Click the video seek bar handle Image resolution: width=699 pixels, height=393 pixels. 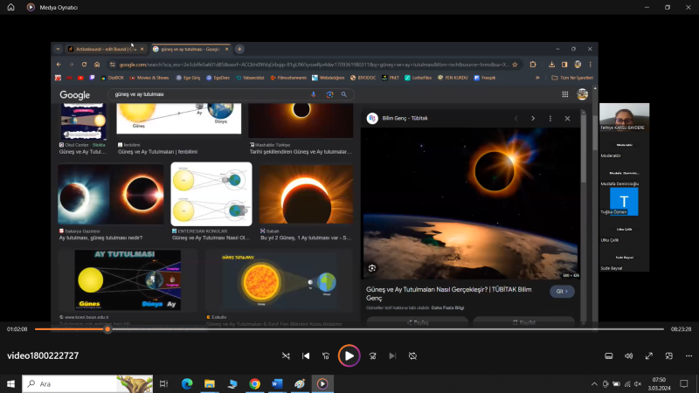tap(107, 329)
